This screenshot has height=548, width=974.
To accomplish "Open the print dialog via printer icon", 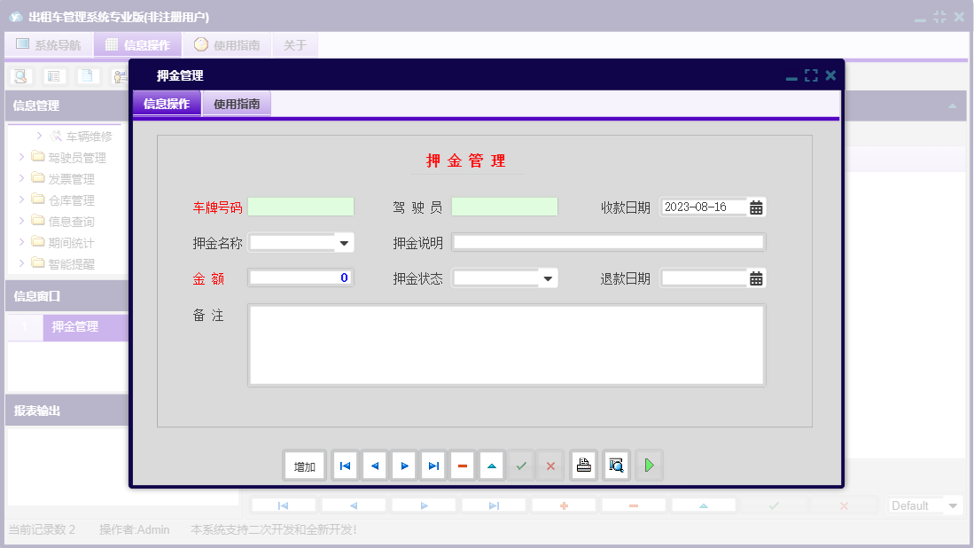I will pyautogui.click(x=583, y=465).
